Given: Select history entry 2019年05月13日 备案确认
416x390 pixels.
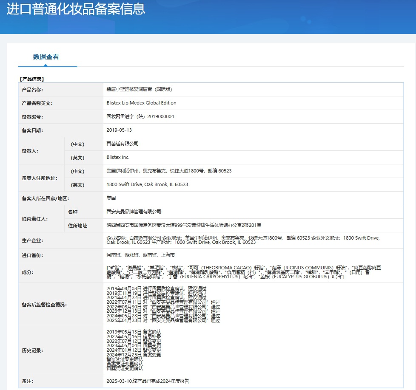Looking at the screenshot, I should (x=134, y=332).
